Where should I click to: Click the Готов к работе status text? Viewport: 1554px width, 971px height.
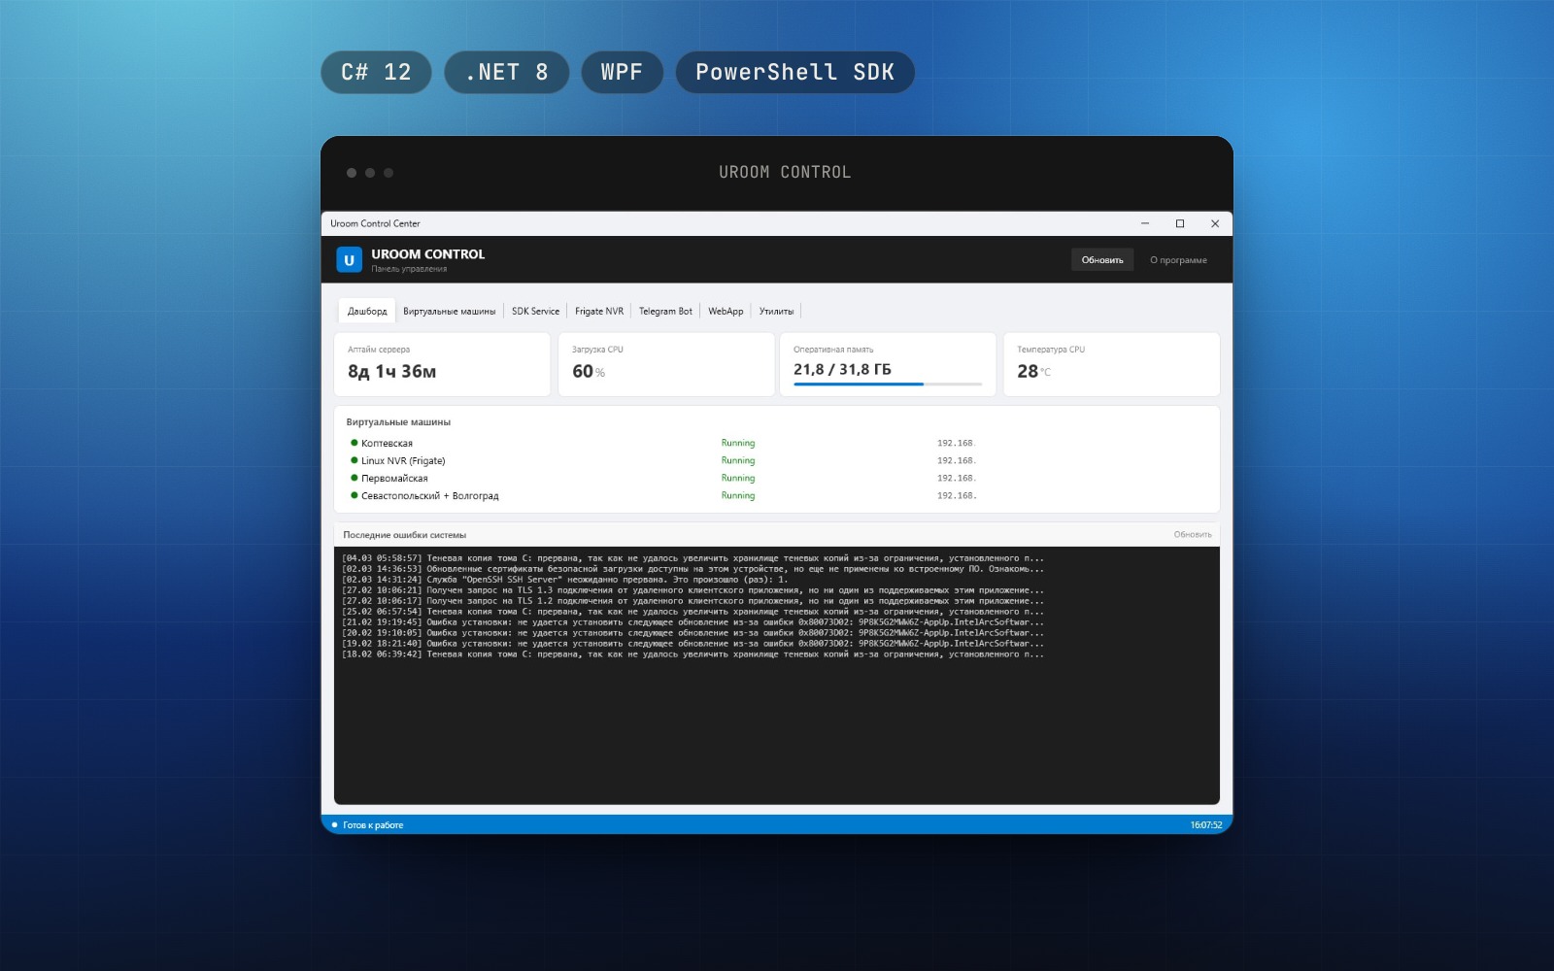point(373,825)
